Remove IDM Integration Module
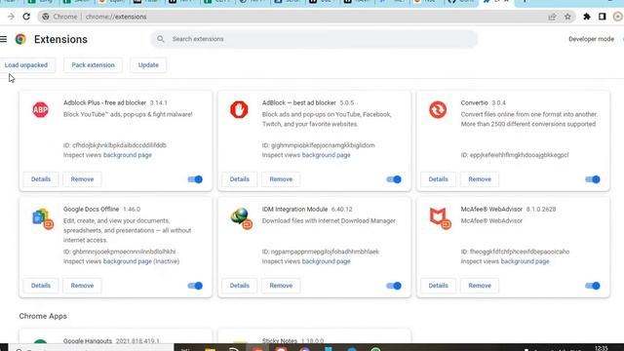This screenshot has height=351, width=624. click(281, 286)
